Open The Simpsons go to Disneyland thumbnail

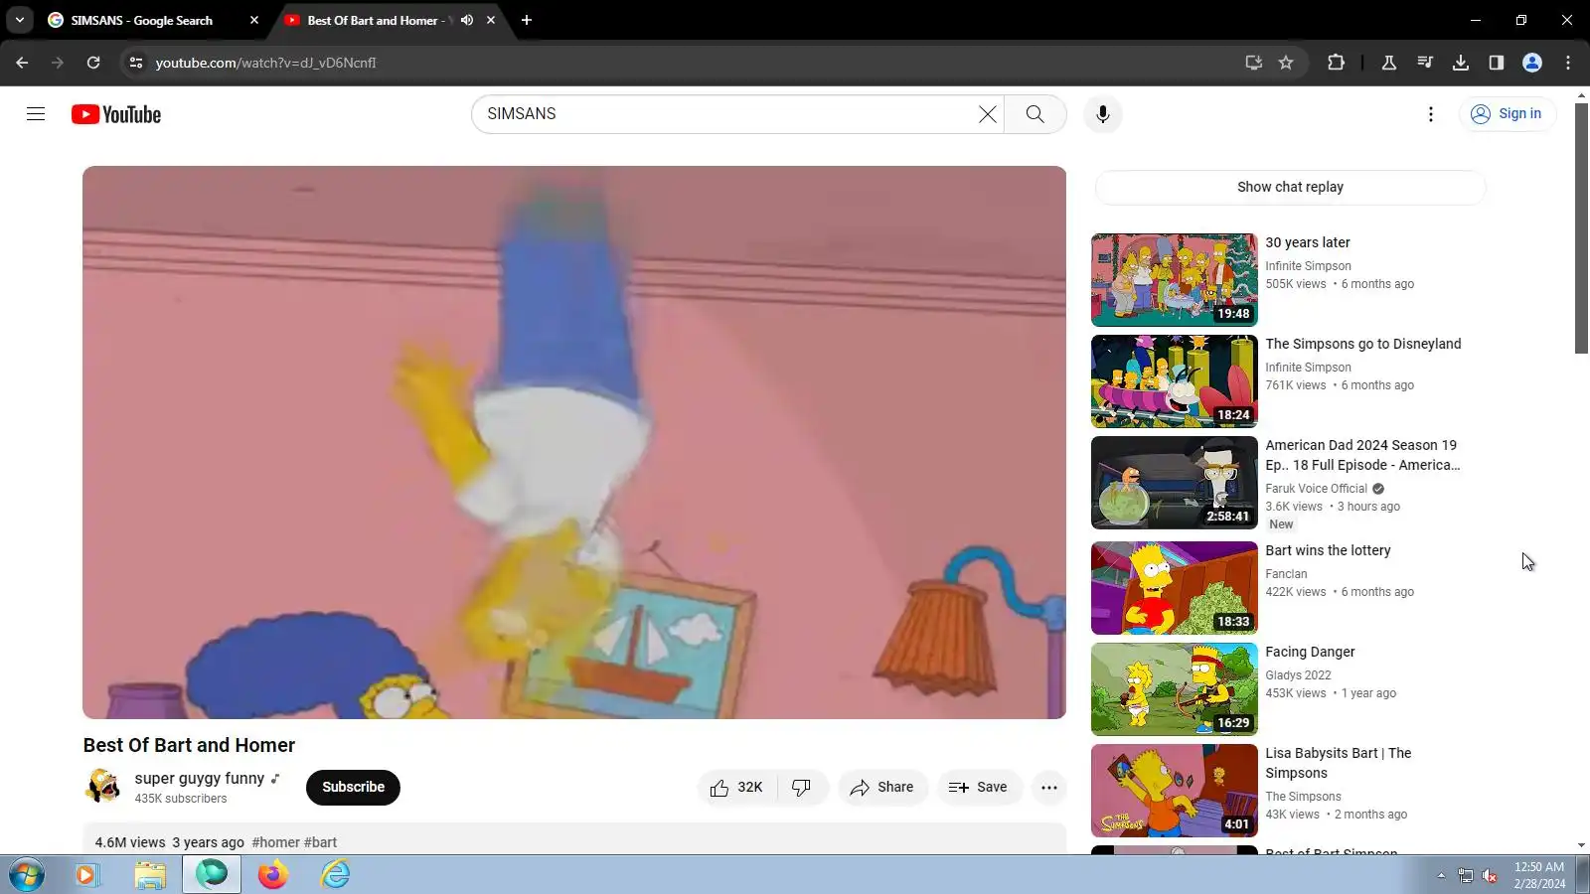click(1175, 381)
